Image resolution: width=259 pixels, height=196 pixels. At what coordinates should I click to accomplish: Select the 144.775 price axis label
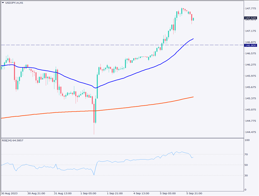coord(251,121)
